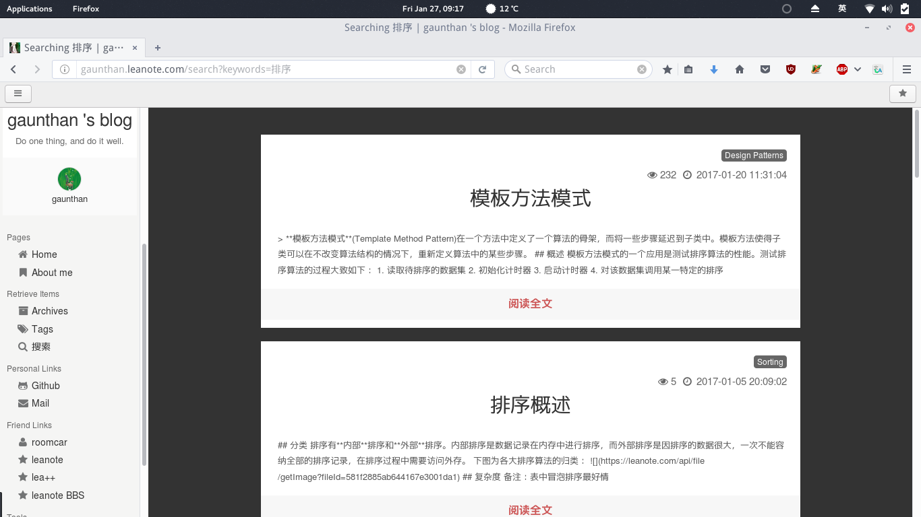Open the network status icon in top panel
Screen dimensions: 921x517
tap(870, 9)
